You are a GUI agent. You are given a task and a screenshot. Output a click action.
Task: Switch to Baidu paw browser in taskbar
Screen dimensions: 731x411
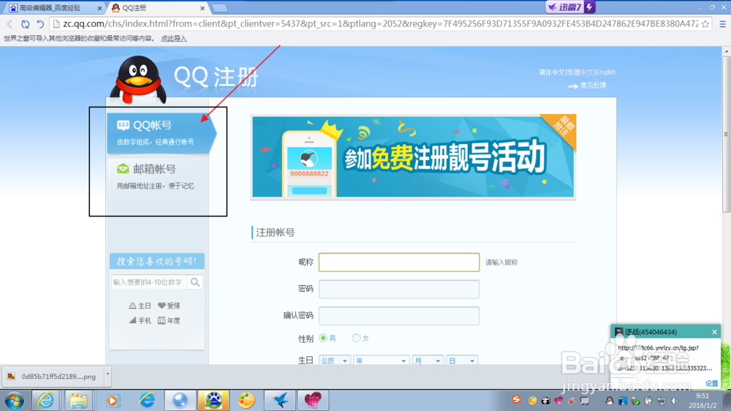(213, 400)
